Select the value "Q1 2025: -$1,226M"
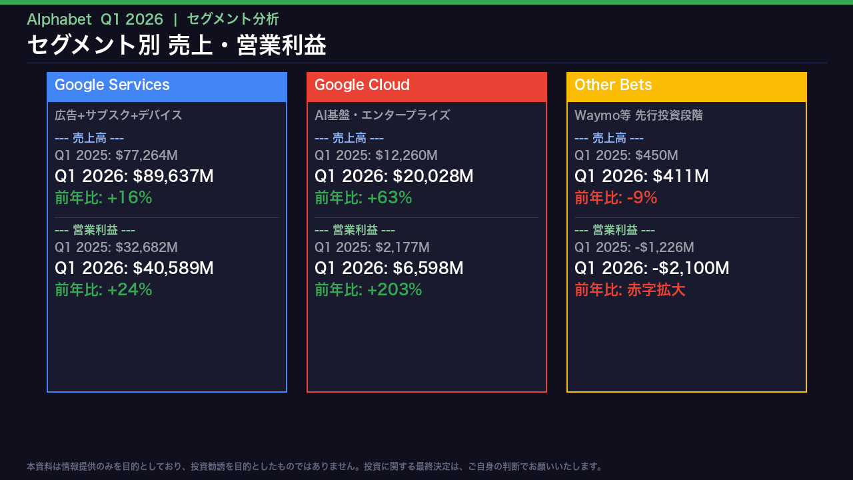 (x=634, y=247)
